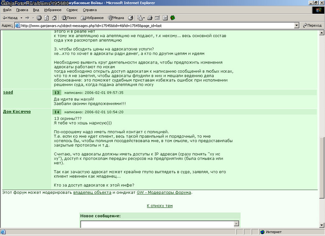Open the Избранное favorites toolbar button

pyautogui.click(x=92, y=18)
